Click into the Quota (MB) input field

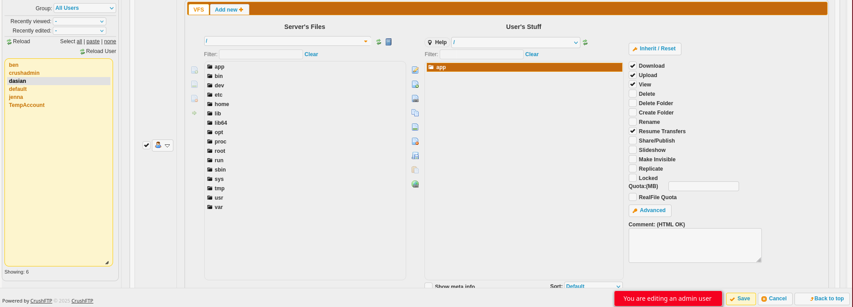pos(703,186)
